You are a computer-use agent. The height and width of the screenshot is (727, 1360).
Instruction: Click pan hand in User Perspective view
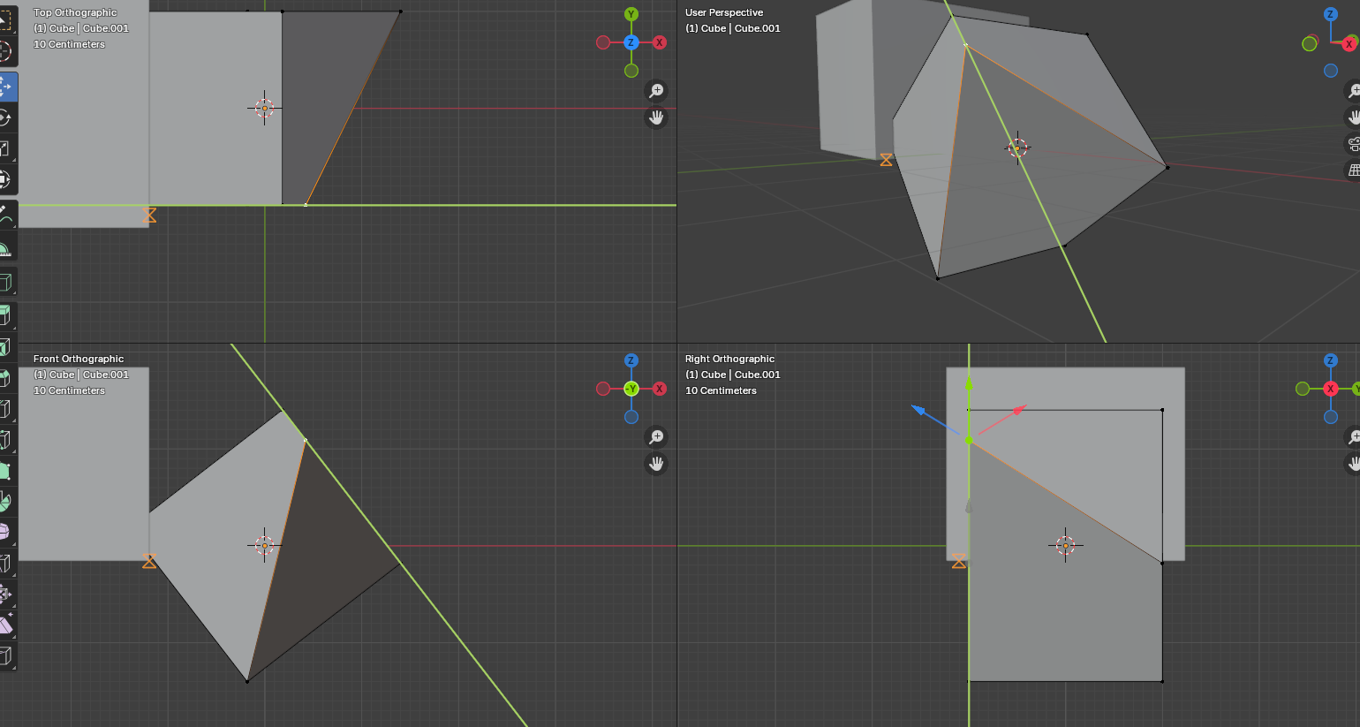click(x=1353, y=117)
